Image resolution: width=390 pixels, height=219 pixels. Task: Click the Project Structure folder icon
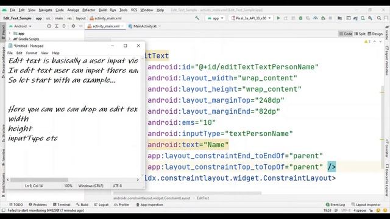339,18
